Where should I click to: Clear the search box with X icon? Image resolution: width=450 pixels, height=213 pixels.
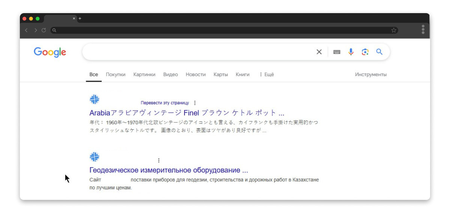[x=319, y=52]
